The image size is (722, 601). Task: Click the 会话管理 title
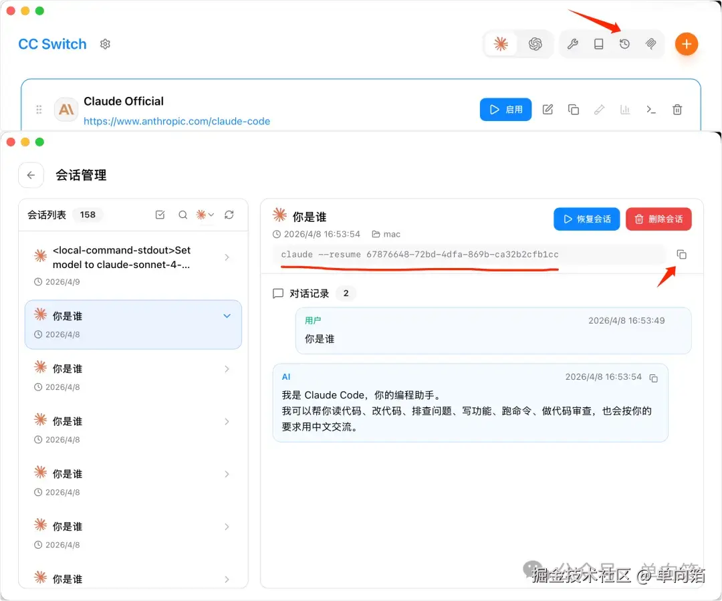[x=81, y=175]
